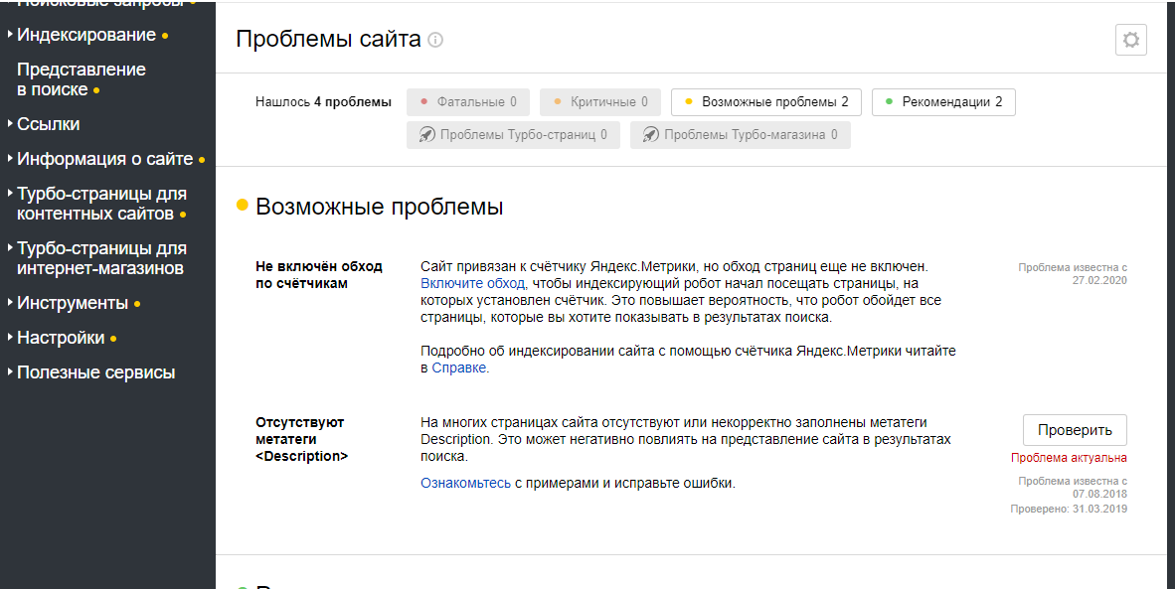Viewport: 1175px width, 589px height.
Task: Toggle the Фатальные 0 filter
Action: click(468, 102)
